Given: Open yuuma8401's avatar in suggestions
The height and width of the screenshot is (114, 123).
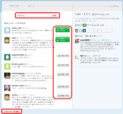Looking at the screenshot, I should coord(77,41).
